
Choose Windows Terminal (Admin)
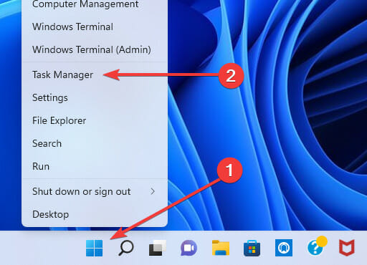(95, 49)
